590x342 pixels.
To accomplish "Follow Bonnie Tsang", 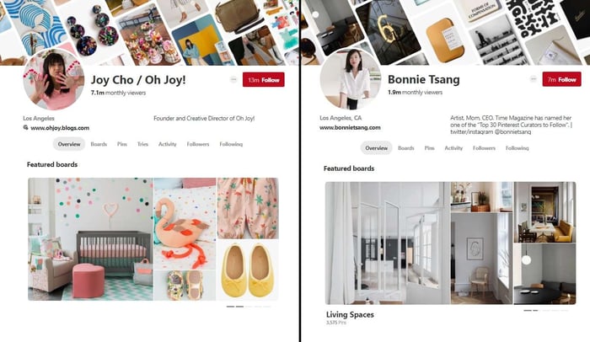I will click(x=562, y=79).
